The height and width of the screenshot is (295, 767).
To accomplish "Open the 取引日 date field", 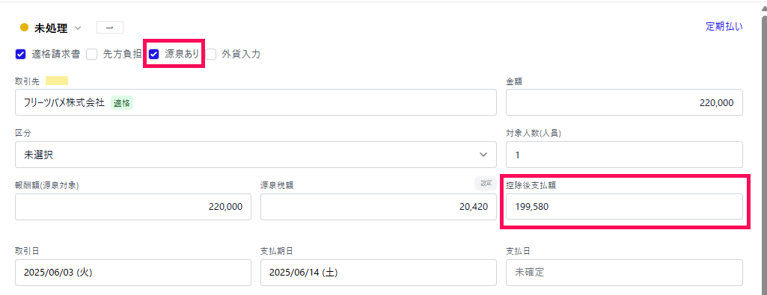I will (x=133, y=273).
